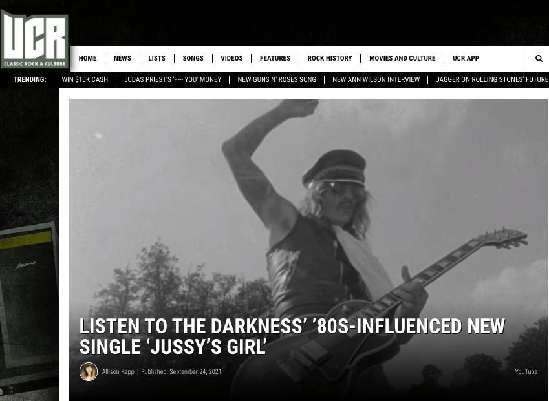Open New Ann Wilson Interview link
Screen dimensions: 549x401
coord(376,79)
